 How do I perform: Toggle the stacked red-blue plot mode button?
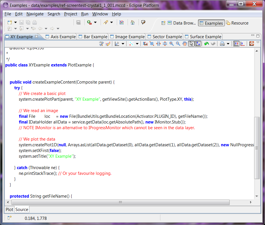pos(236,44)
